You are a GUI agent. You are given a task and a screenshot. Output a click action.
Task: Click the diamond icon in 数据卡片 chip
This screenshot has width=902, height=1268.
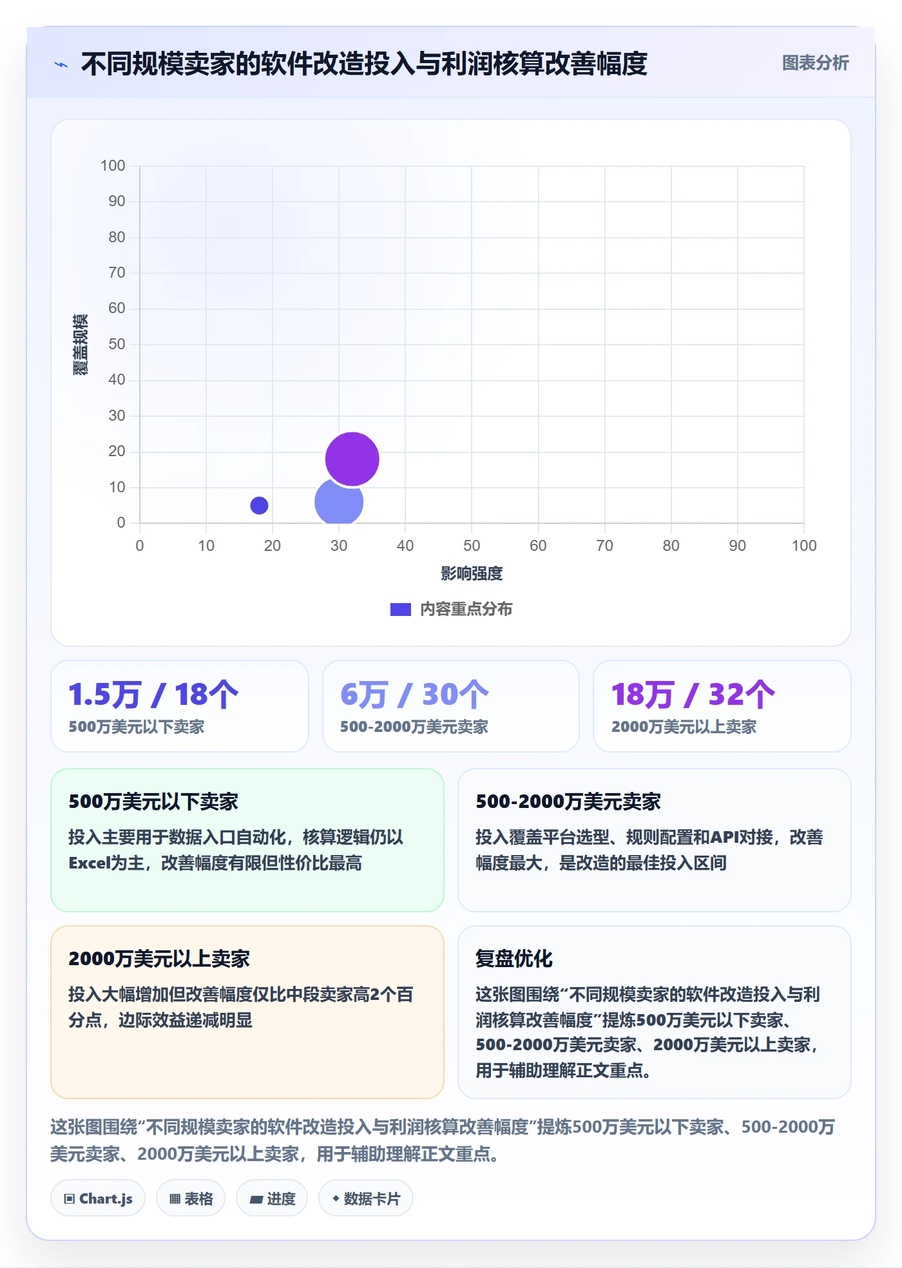click(336, 1198)
